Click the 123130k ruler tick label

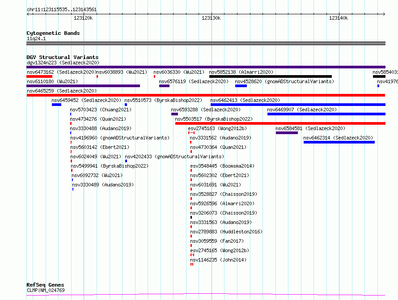(211, 18)
